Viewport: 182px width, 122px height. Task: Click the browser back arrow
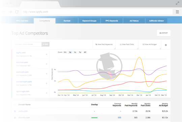coord(4,12)
